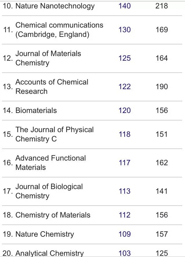Image resolution: width=185 pixels, height=257 pixels.
Task: Click Advanced Functional Materials h5-index 117
Action: click(x=125, y=163)
